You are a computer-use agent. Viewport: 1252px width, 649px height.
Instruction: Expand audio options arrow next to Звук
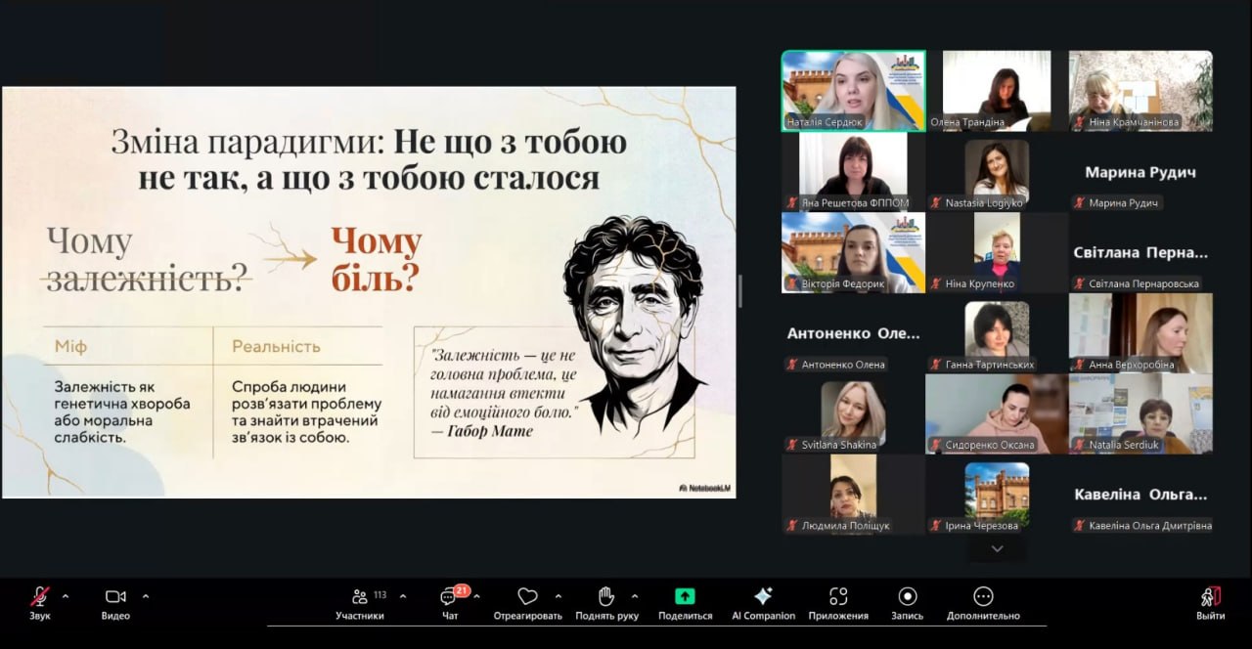click(66, 595)
